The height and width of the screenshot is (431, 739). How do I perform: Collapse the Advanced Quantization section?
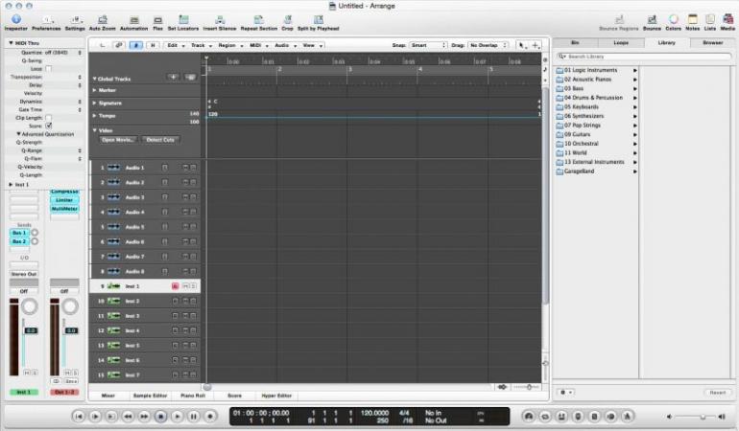tap(18, 134)
